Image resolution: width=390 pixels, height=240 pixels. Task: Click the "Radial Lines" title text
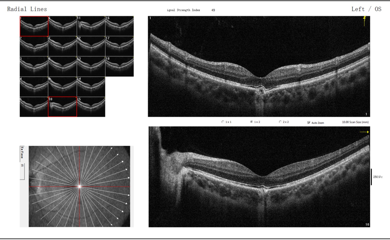[27, 9]
